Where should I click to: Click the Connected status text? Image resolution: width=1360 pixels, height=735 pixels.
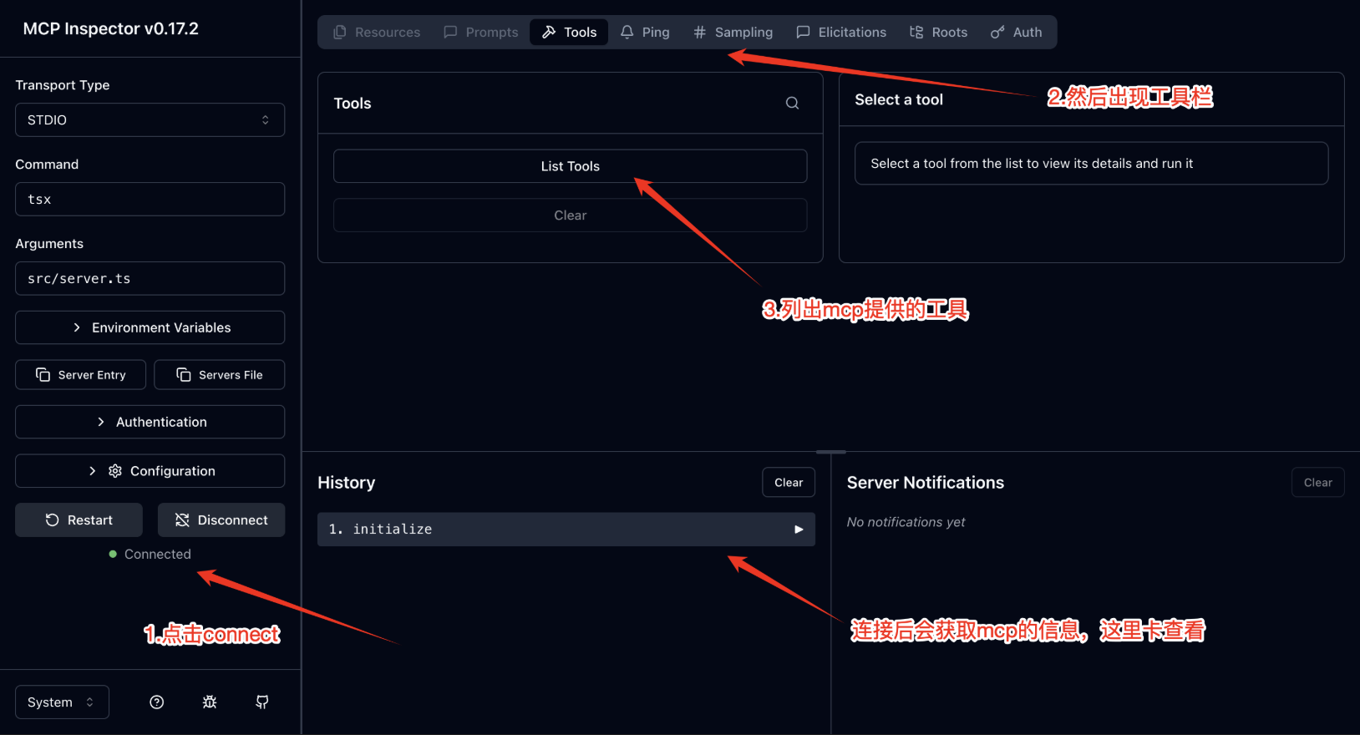pyautogui.click(x=157, y=555)
